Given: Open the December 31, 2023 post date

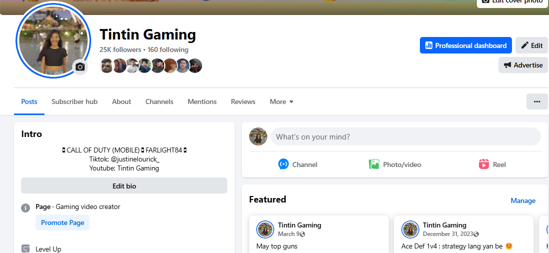Looking at the screenshot, I should tap(448, 234).
